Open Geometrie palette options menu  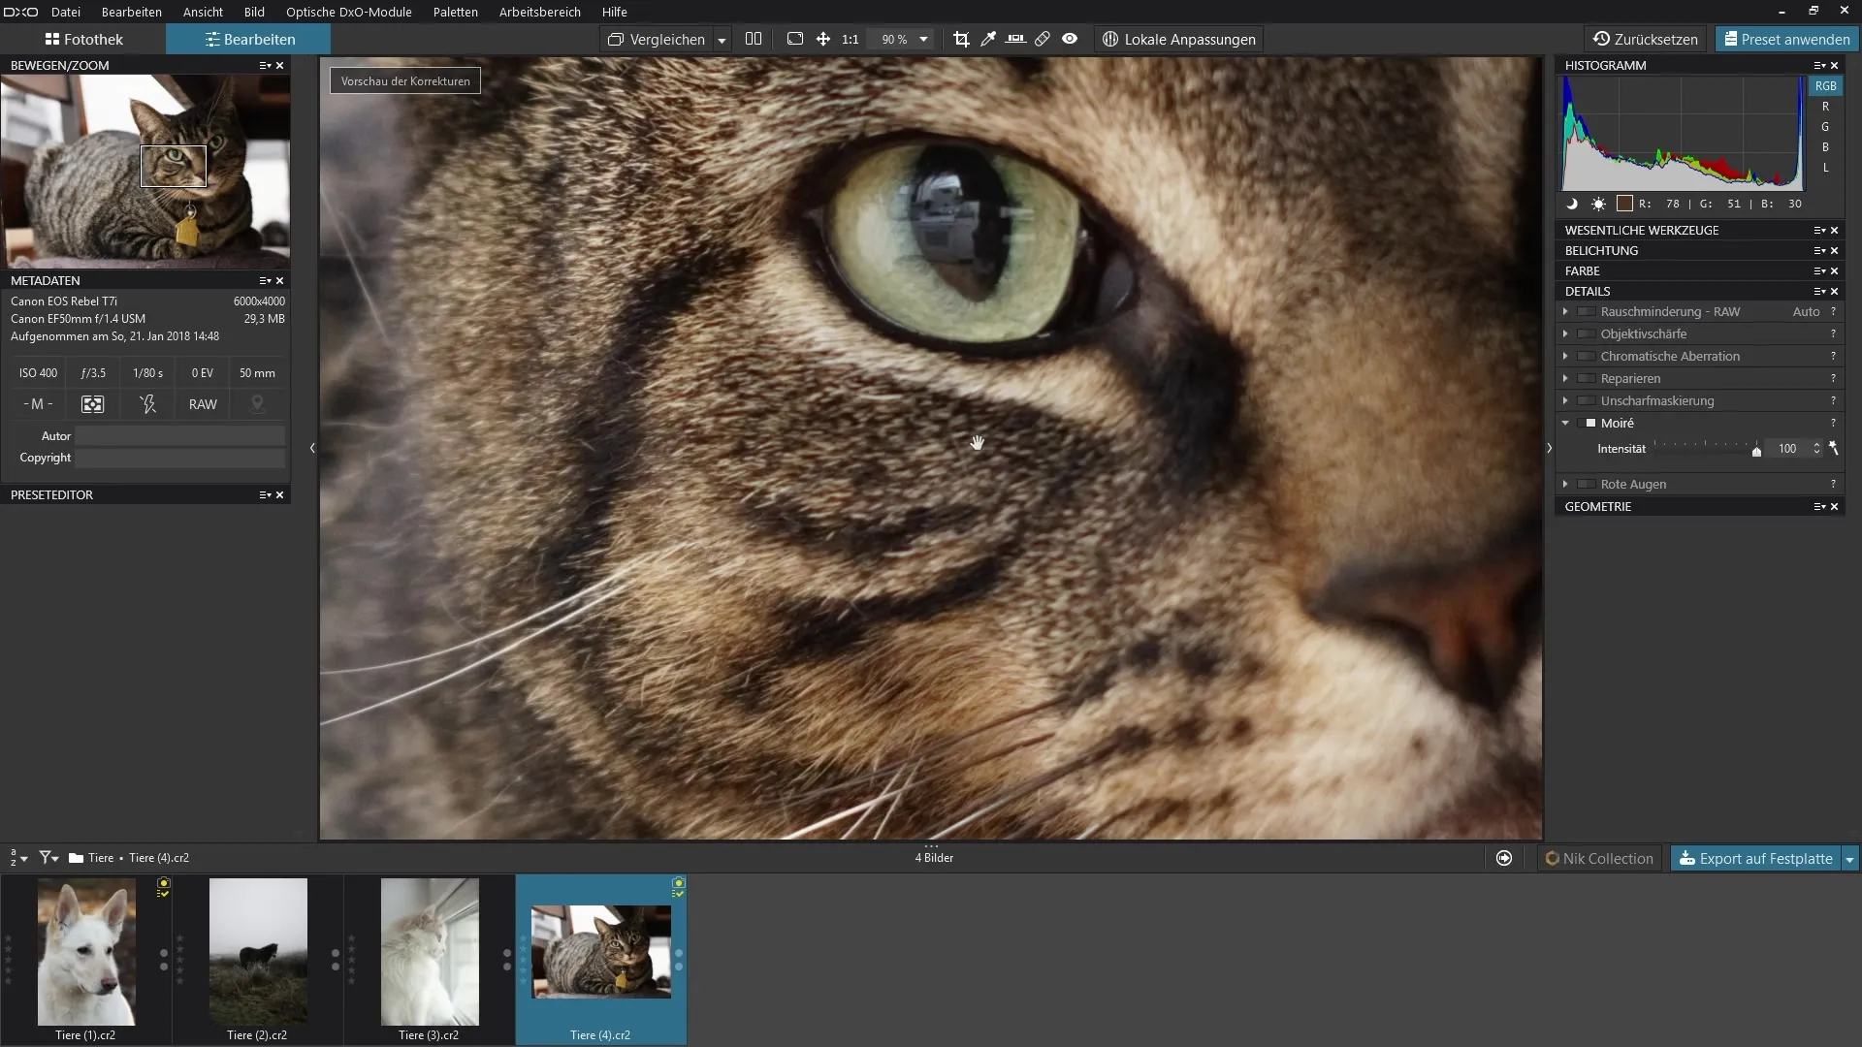coord(1820,506)
